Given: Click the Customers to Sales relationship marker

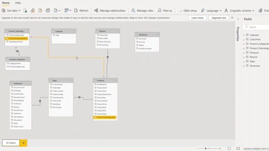Looking at the screenshot, I should pos(40,101).
